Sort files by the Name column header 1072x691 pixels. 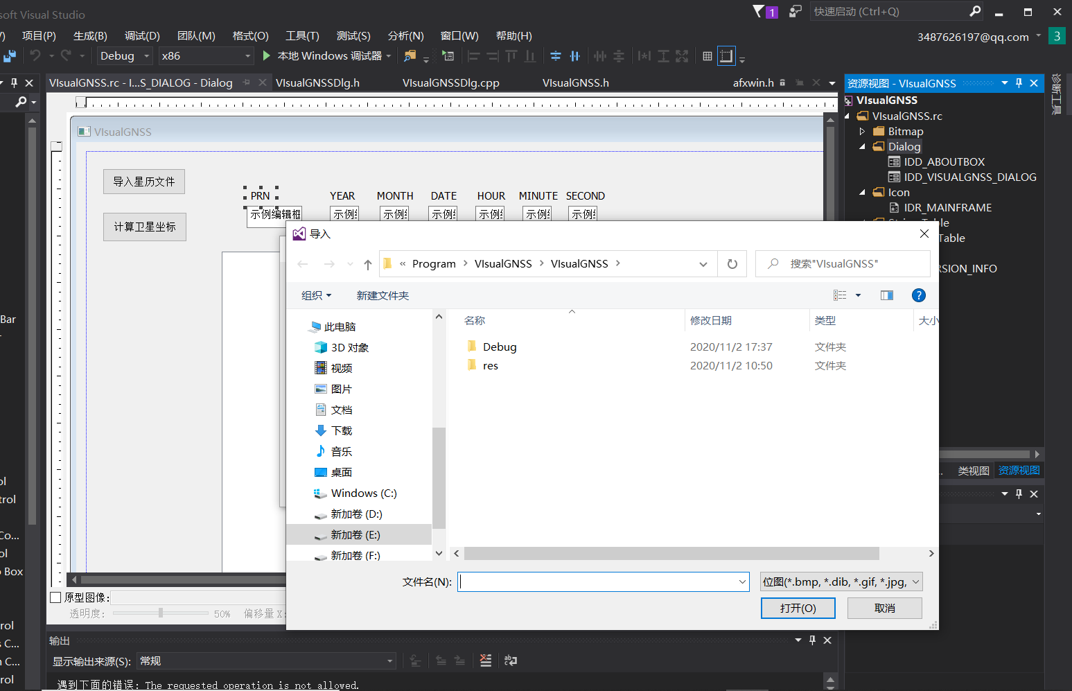[x=475, y=321]
